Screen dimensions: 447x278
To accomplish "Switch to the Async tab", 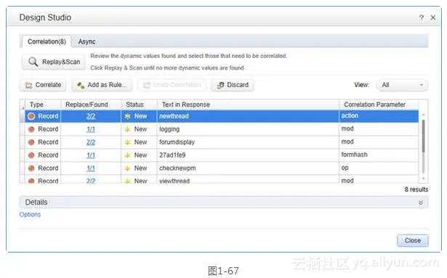I will [86, 41].
